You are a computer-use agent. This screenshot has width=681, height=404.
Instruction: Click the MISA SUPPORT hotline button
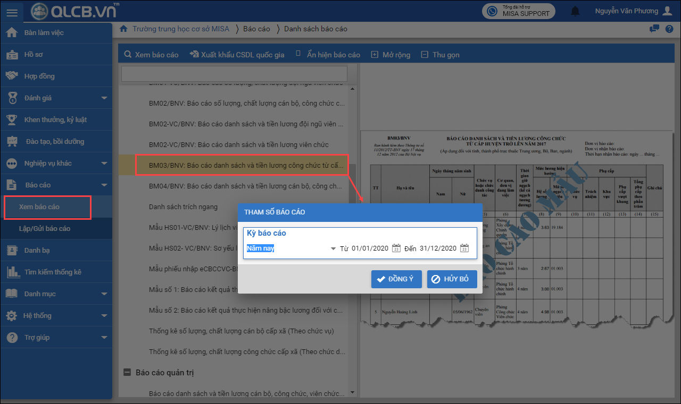(x=518, y=11)
